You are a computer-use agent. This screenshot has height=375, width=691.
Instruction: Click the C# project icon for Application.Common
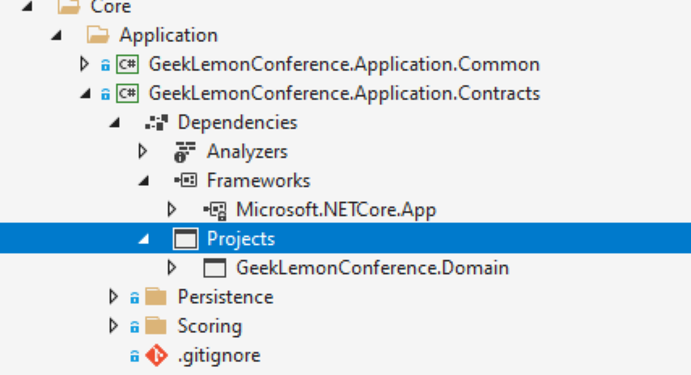click(x=127, y=65)
